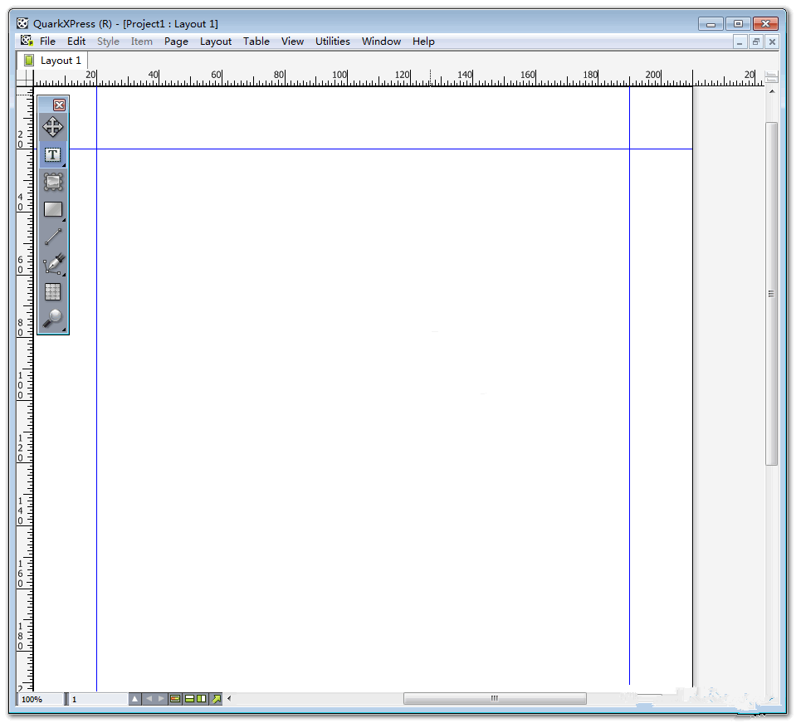Click the horizontal scrollbar thumb

point(494,699)
